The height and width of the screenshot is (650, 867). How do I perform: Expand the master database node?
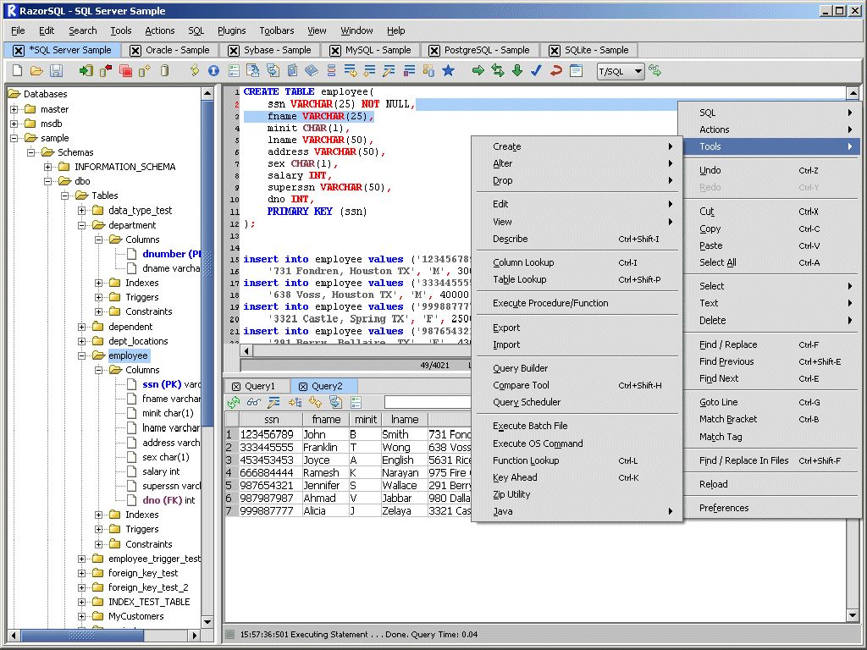point(14,109)
